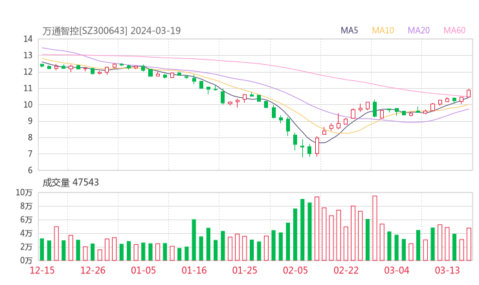Viewport: 479px width, 285px height.
Task: Click the 03-13 date axis label
Action: [x=447, y=270]
